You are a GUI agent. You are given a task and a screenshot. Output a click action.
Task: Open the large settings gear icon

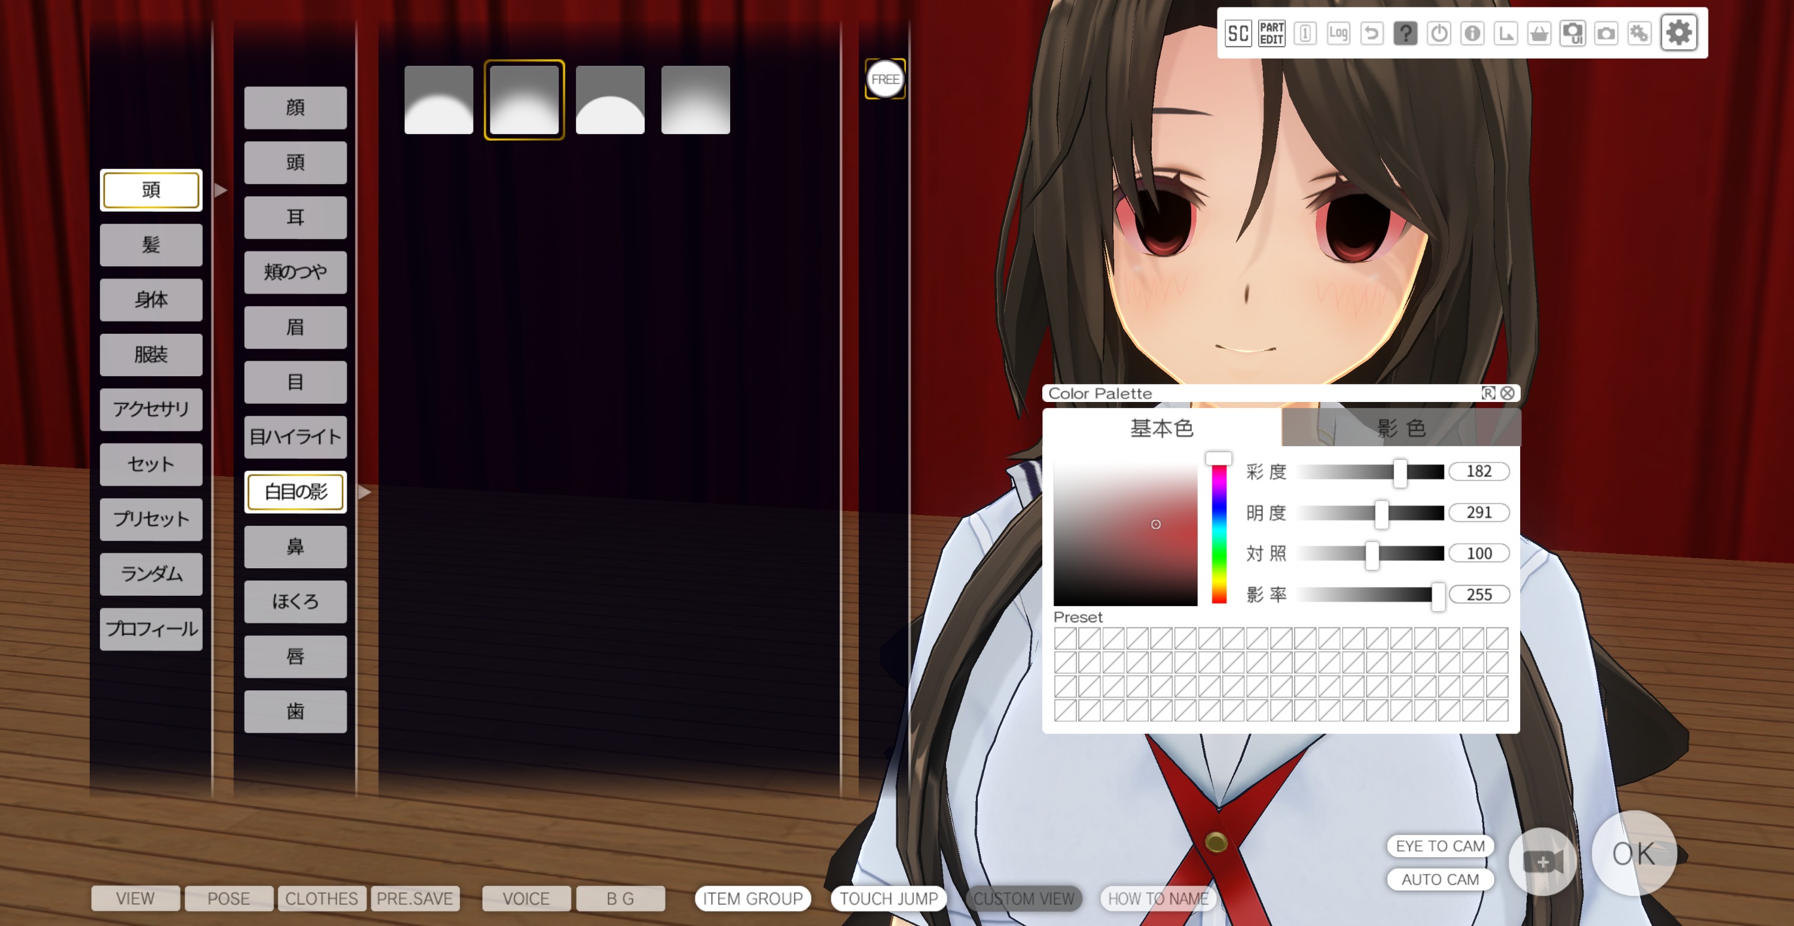(x=1679, y=33)
